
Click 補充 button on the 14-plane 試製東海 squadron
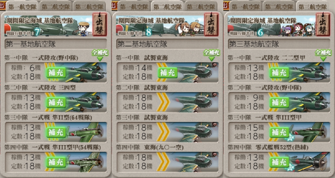[168, 73]
